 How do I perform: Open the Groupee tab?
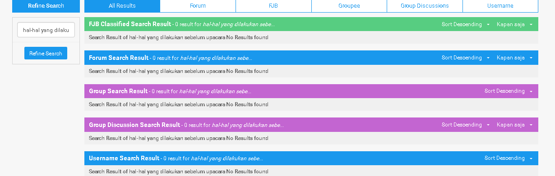pyautogui.click(x=349, y=6)
